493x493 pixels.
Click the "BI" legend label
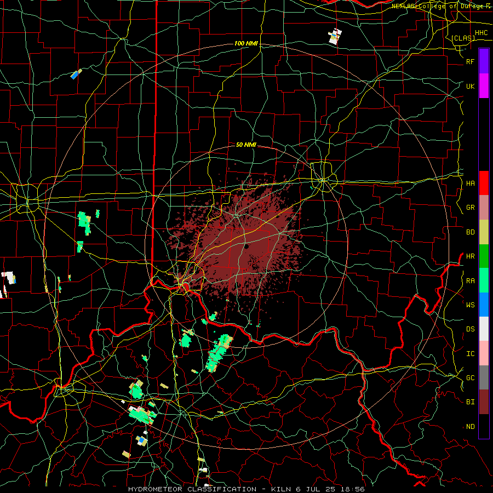click(x=470, y=402)
